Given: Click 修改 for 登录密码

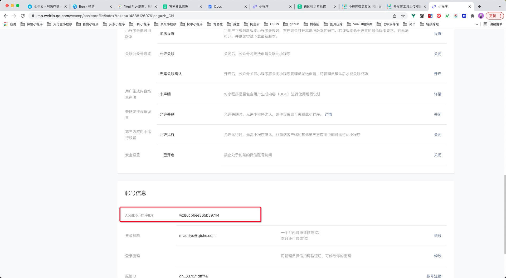Looking at the screenshot, I should pyautogui.click(x=437, y=256).
